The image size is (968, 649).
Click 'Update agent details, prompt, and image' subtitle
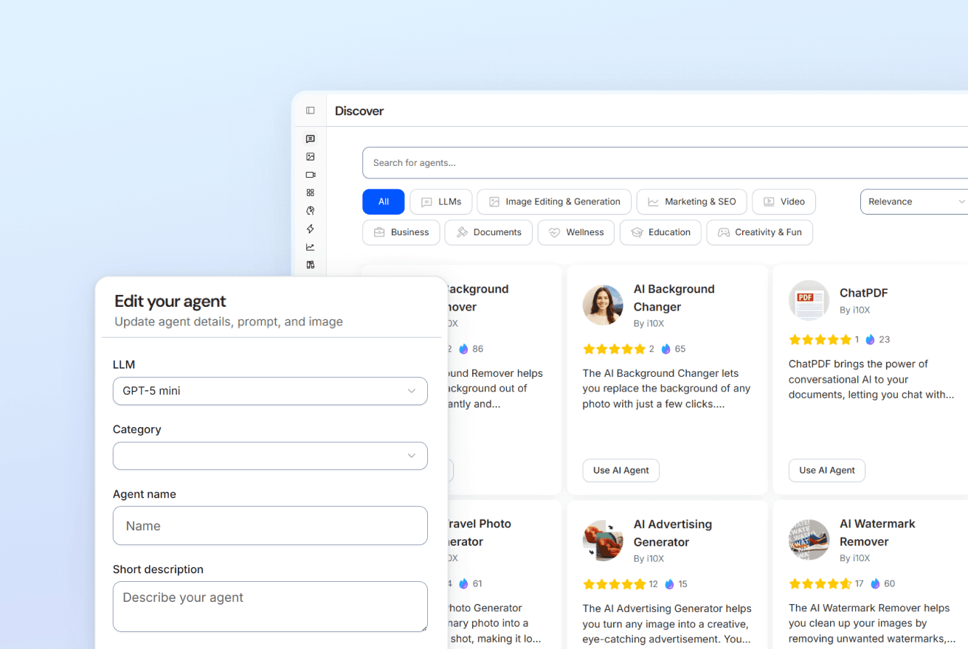point(229,322)
